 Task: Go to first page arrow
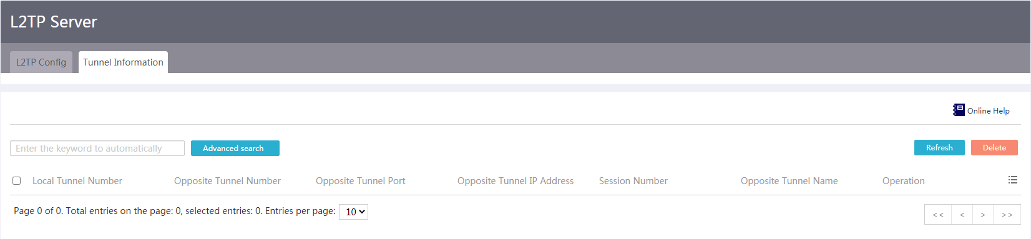(938, 215)
